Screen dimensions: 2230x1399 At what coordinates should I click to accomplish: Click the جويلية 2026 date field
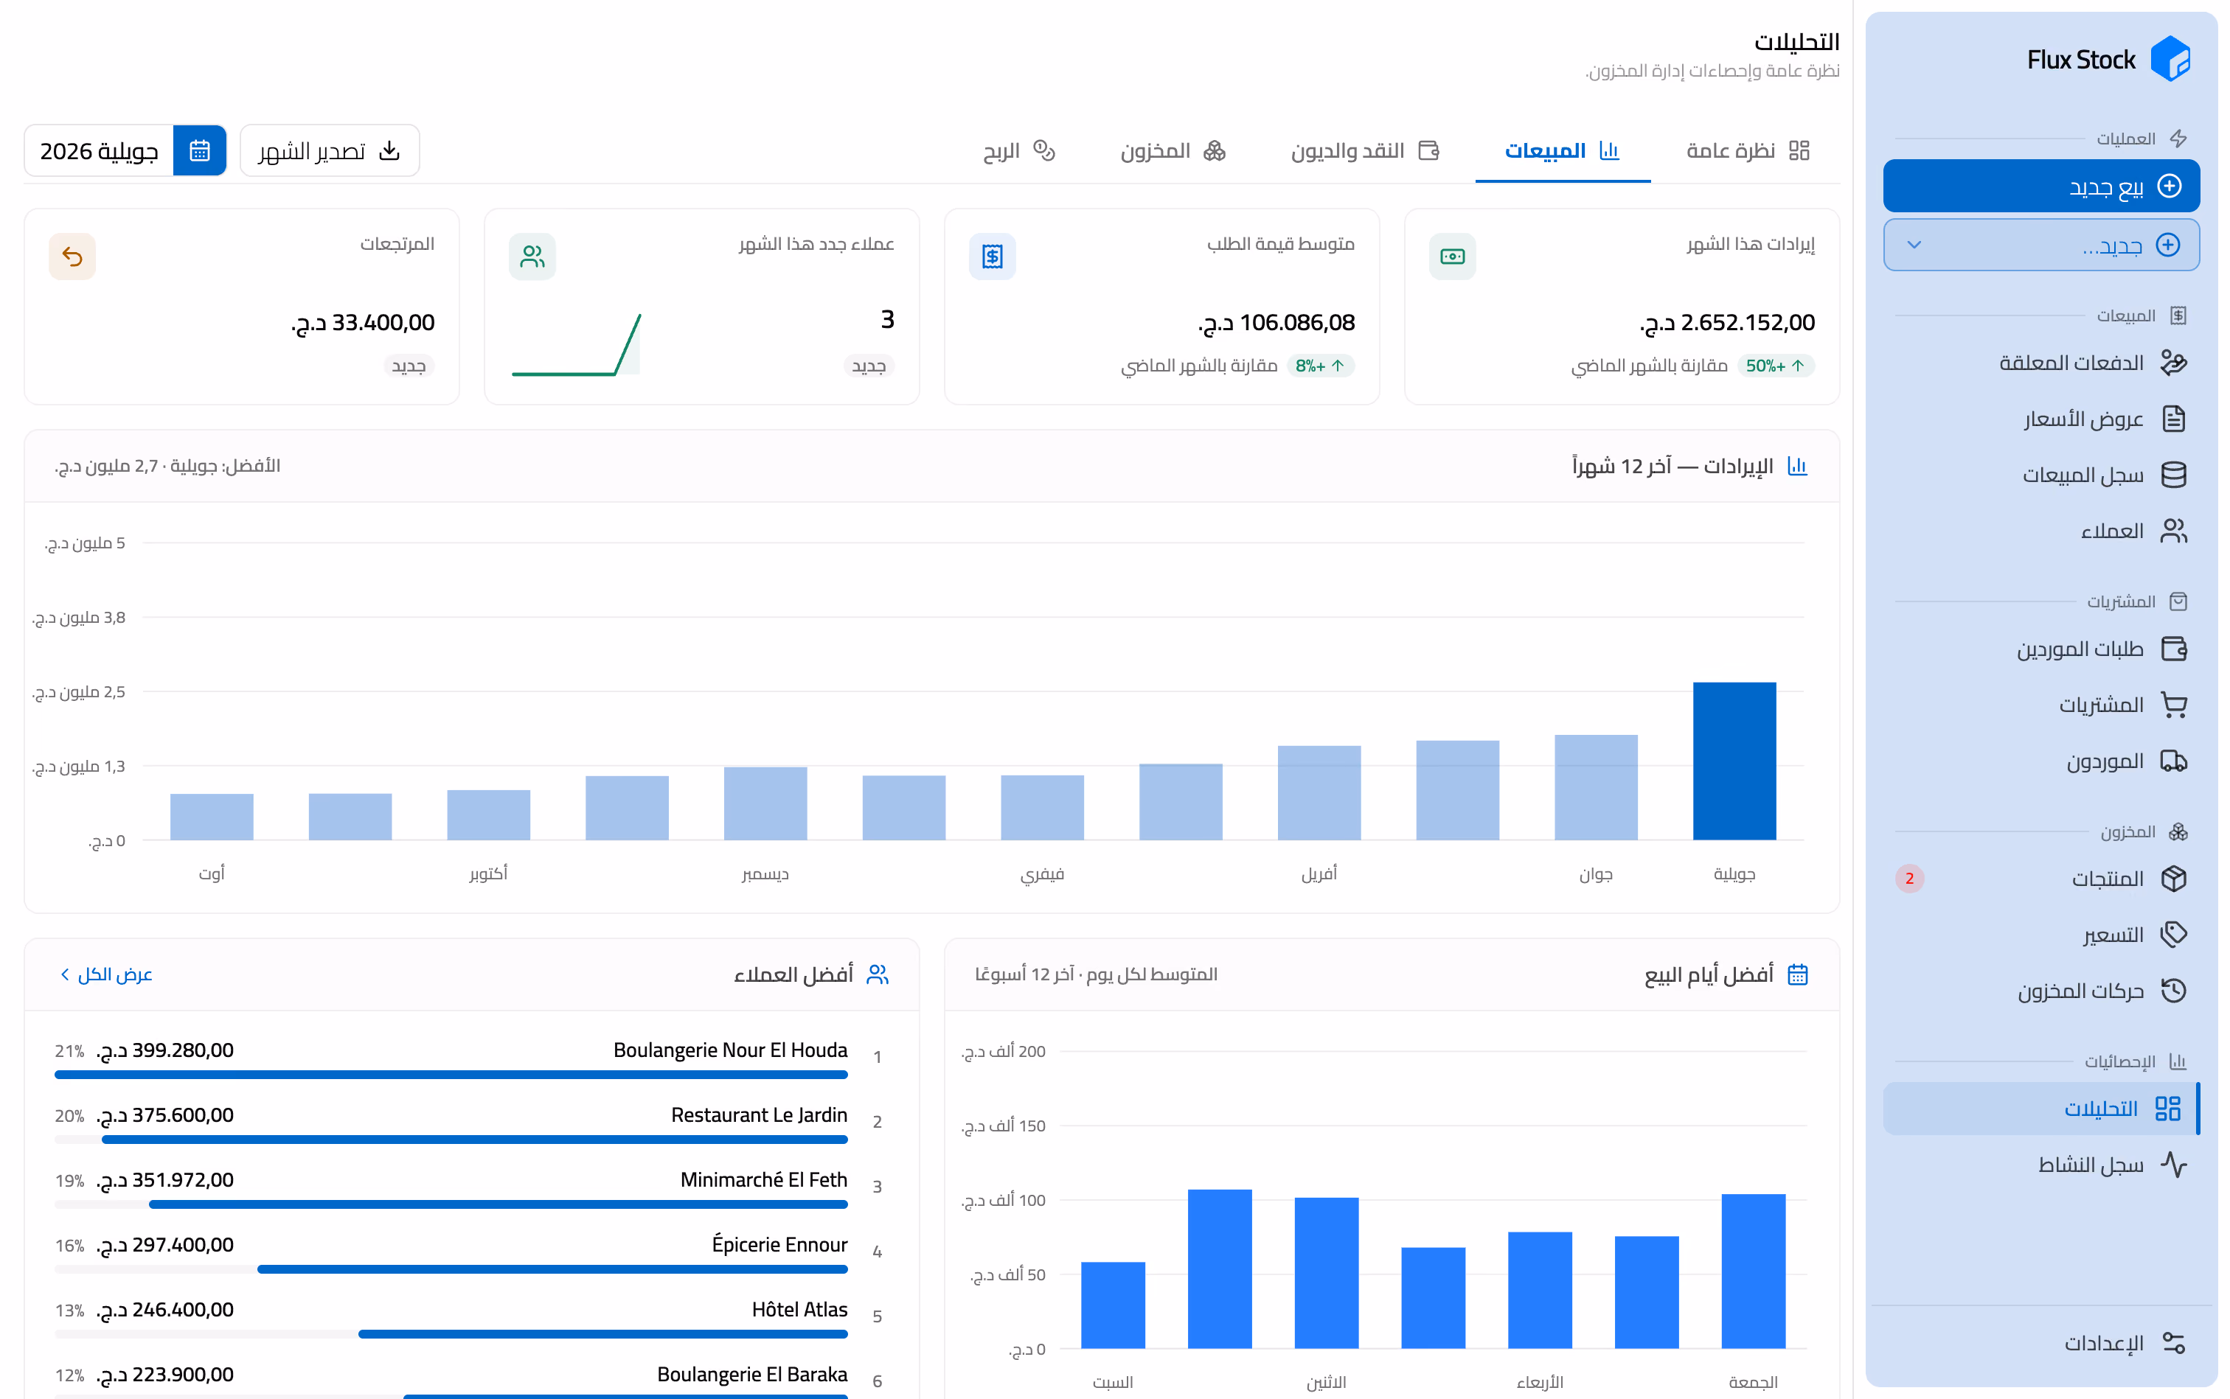point(99,151)
